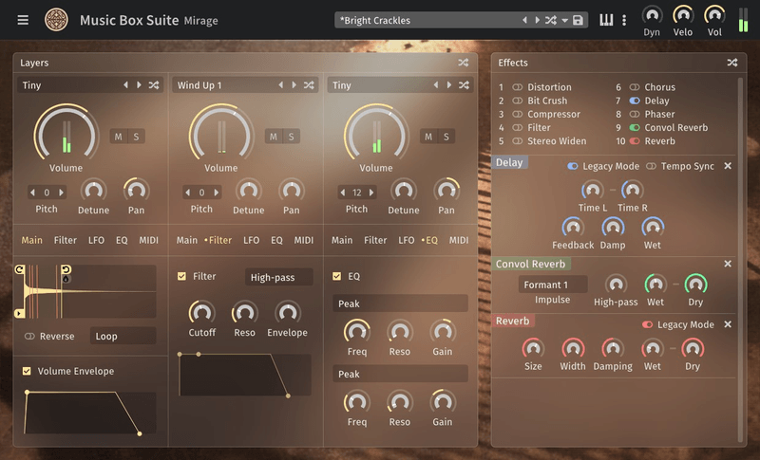Solo the third layer Tiny
760x460 pixels.
446,137
